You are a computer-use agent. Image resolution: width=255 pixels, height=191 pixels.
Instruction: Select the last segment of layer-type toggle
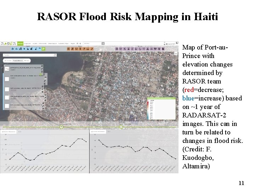point(27,60)
